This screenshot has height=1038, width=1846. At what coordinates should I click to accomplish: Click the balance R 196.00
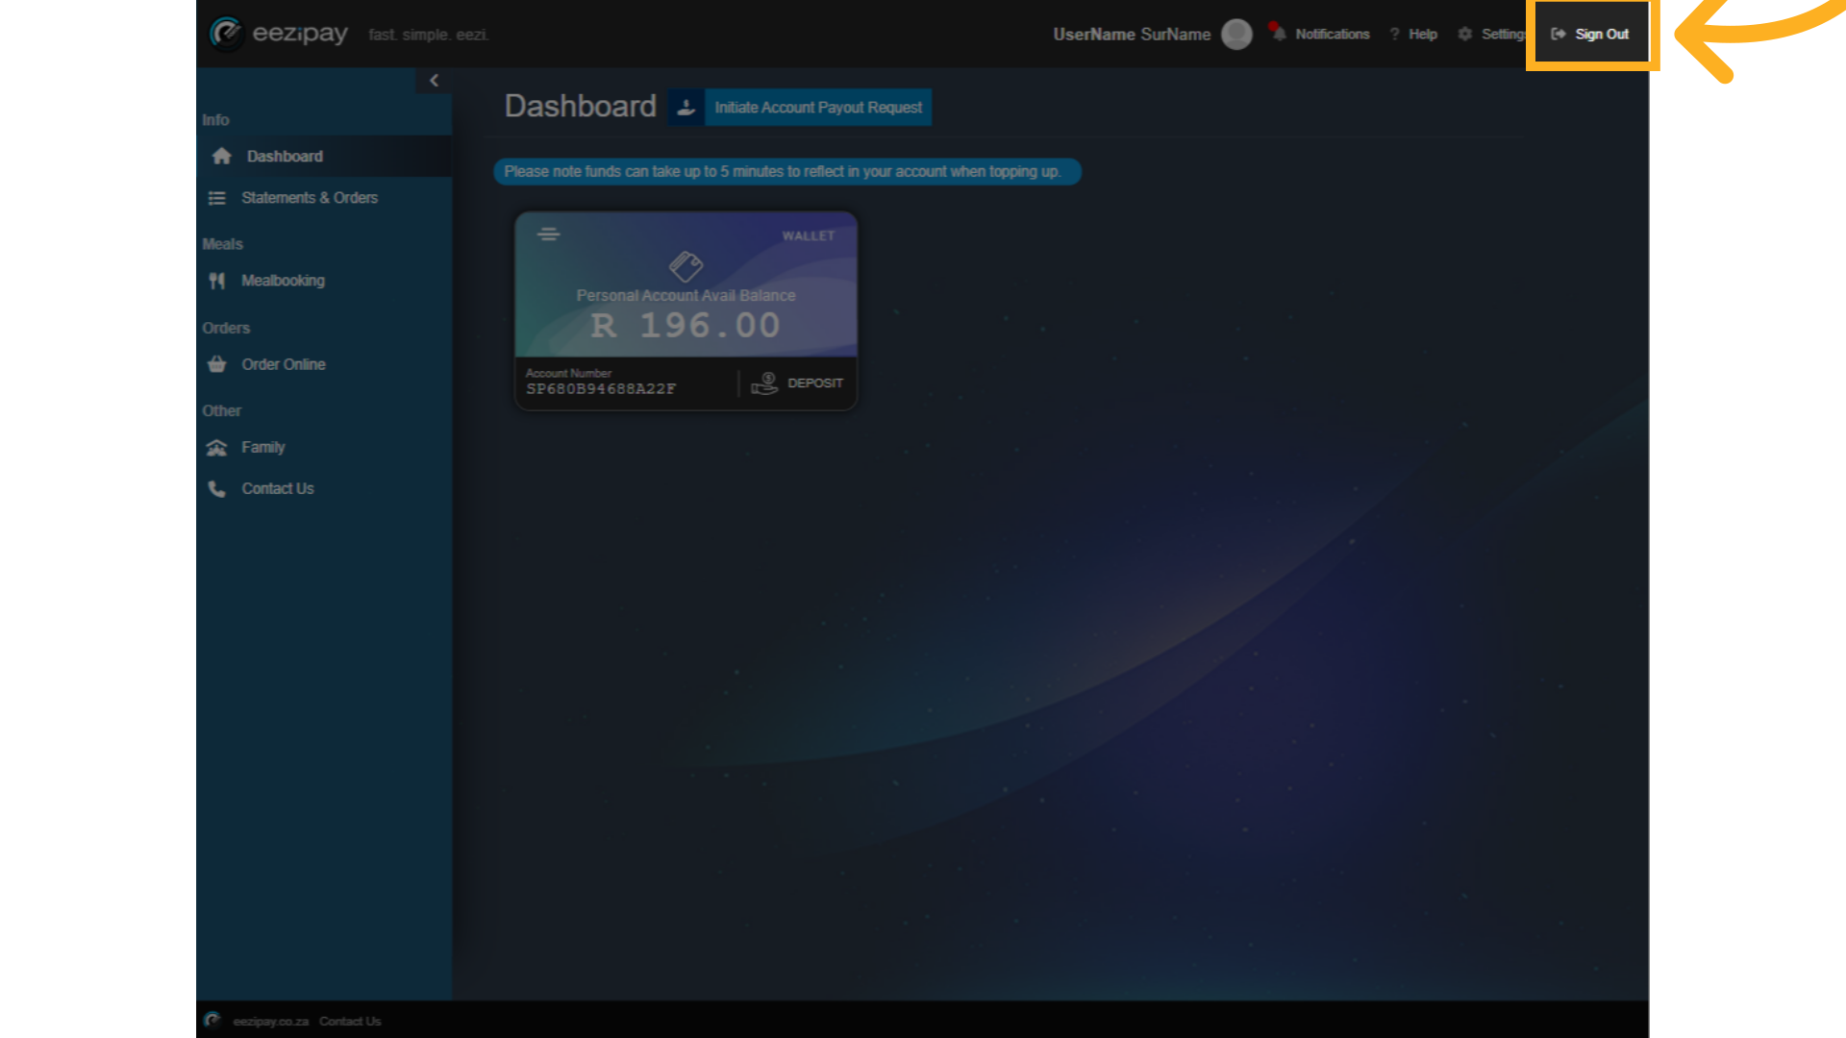coord(686,326)
